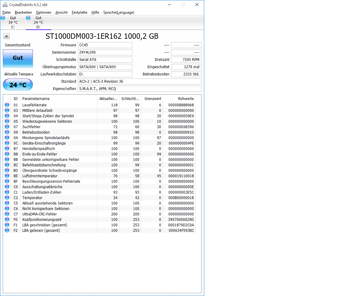Open the Datei menu
Viewport: 349px width, 296px height.
click(6, 12)
